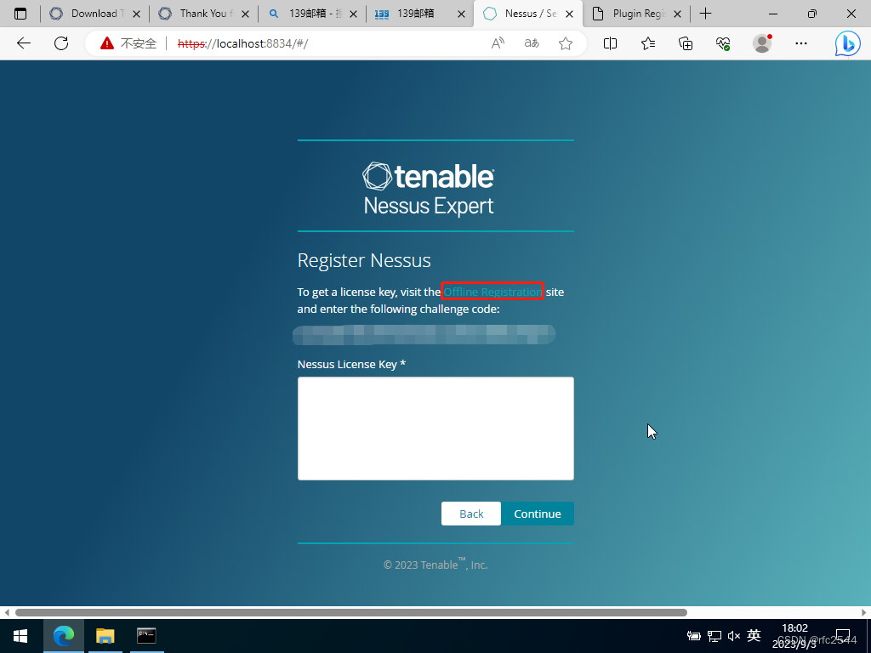Open the tab actions menu icon
Viewport: 871px width, 653px height.
(x=20, y=14)
